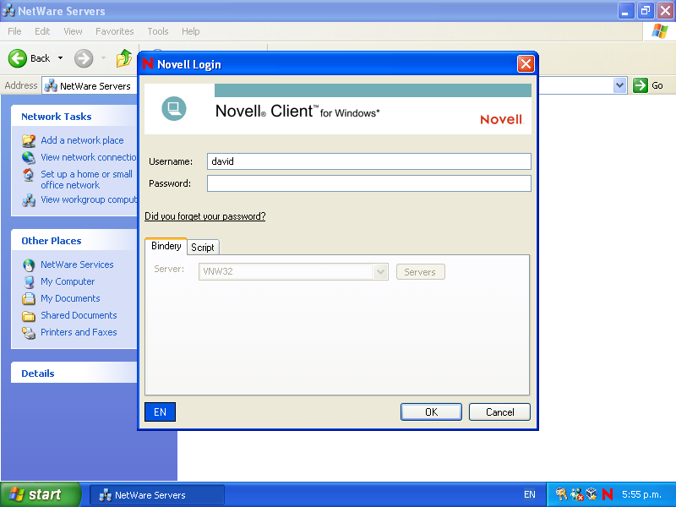This screenshot has height=507, width=676.
Task: Open Add a network place link
Action: [x=82, y=140]
